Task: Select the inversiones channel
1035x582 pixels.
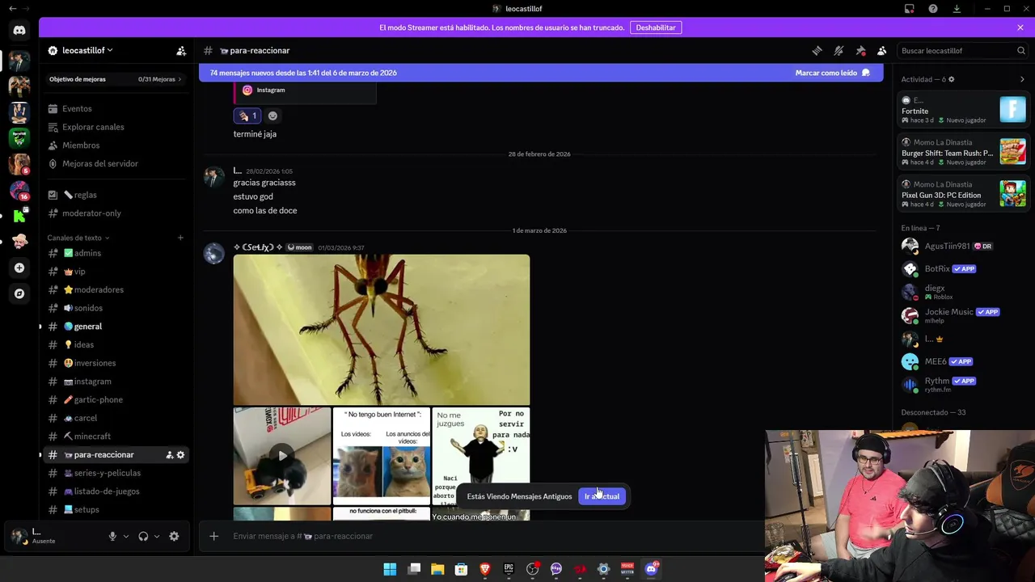Action: [x=116, y=363]
